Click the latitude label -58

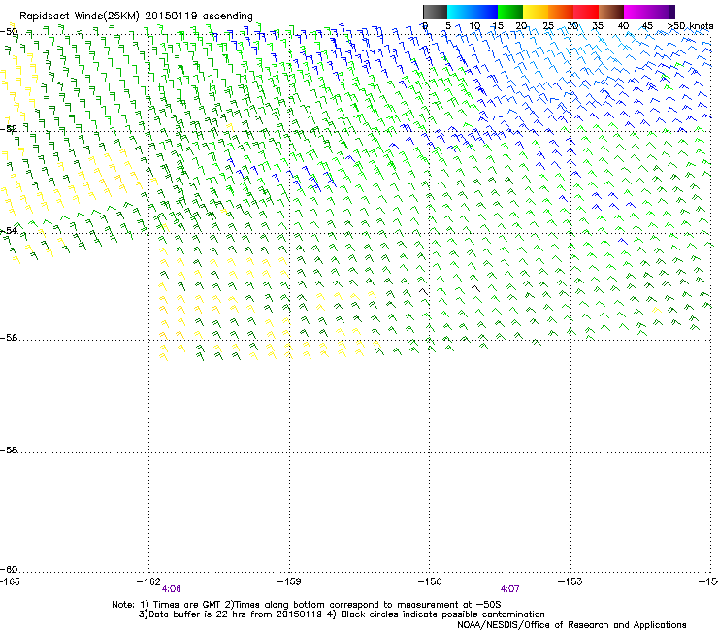pyautogui.click(x=9, y=450)
